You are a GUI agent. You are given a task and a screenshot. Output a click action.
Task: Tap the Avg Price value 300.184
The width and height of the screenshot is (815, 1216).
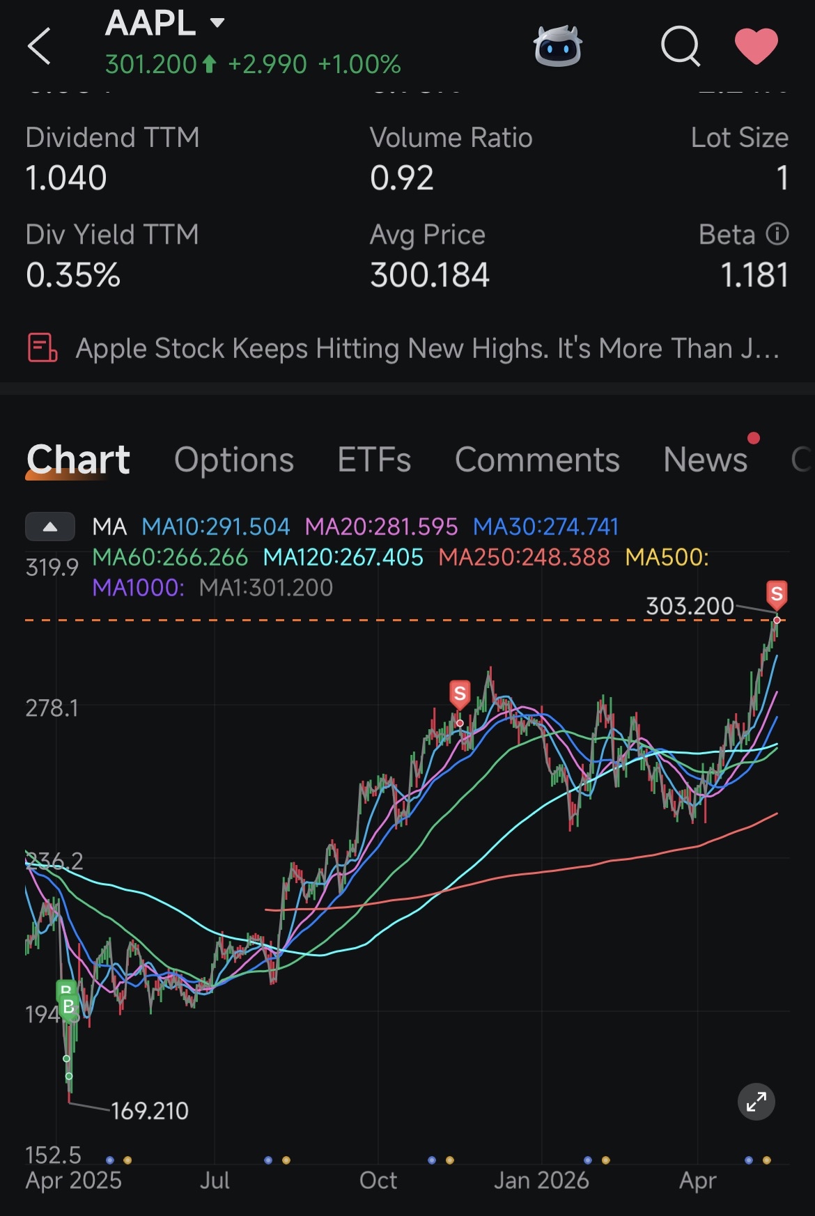[x=430, y=275]
